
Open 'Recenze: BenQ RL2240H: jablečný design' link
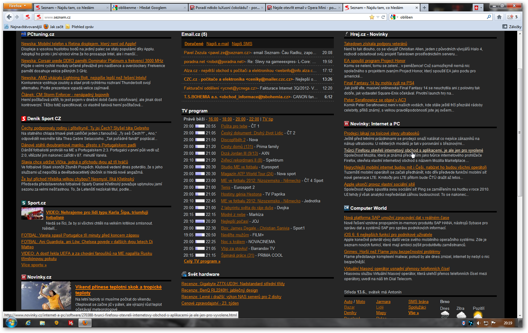[x=219, y=290]
